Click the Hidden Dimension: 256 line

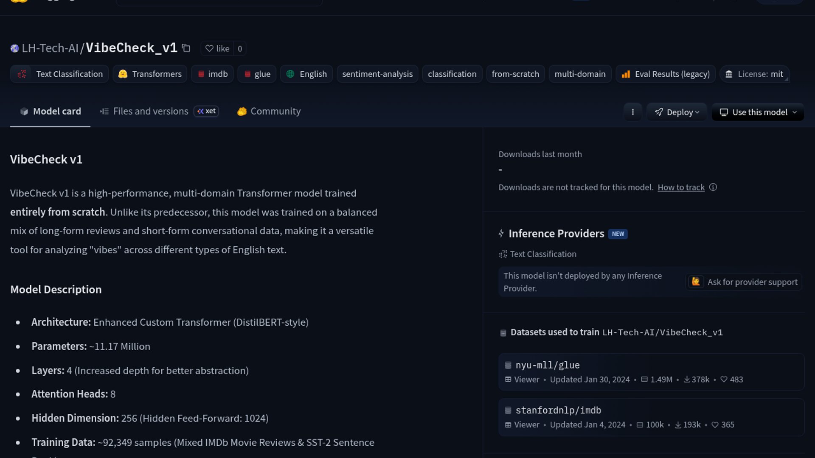(x=150, y=418)
